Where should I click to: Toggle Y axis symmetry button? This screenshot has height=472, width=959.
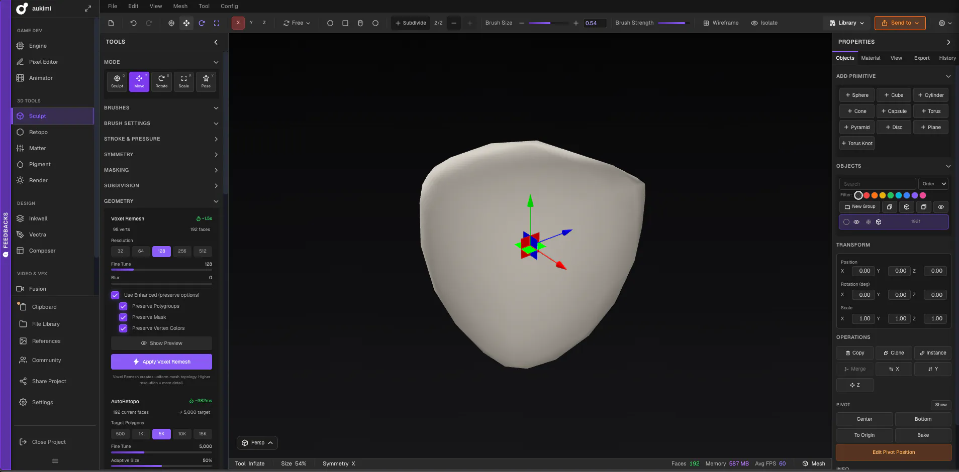251,23
